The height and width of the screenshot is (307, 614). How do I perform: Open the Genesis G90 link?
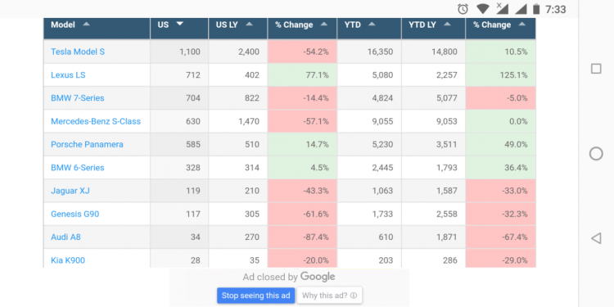pos(74,214)
